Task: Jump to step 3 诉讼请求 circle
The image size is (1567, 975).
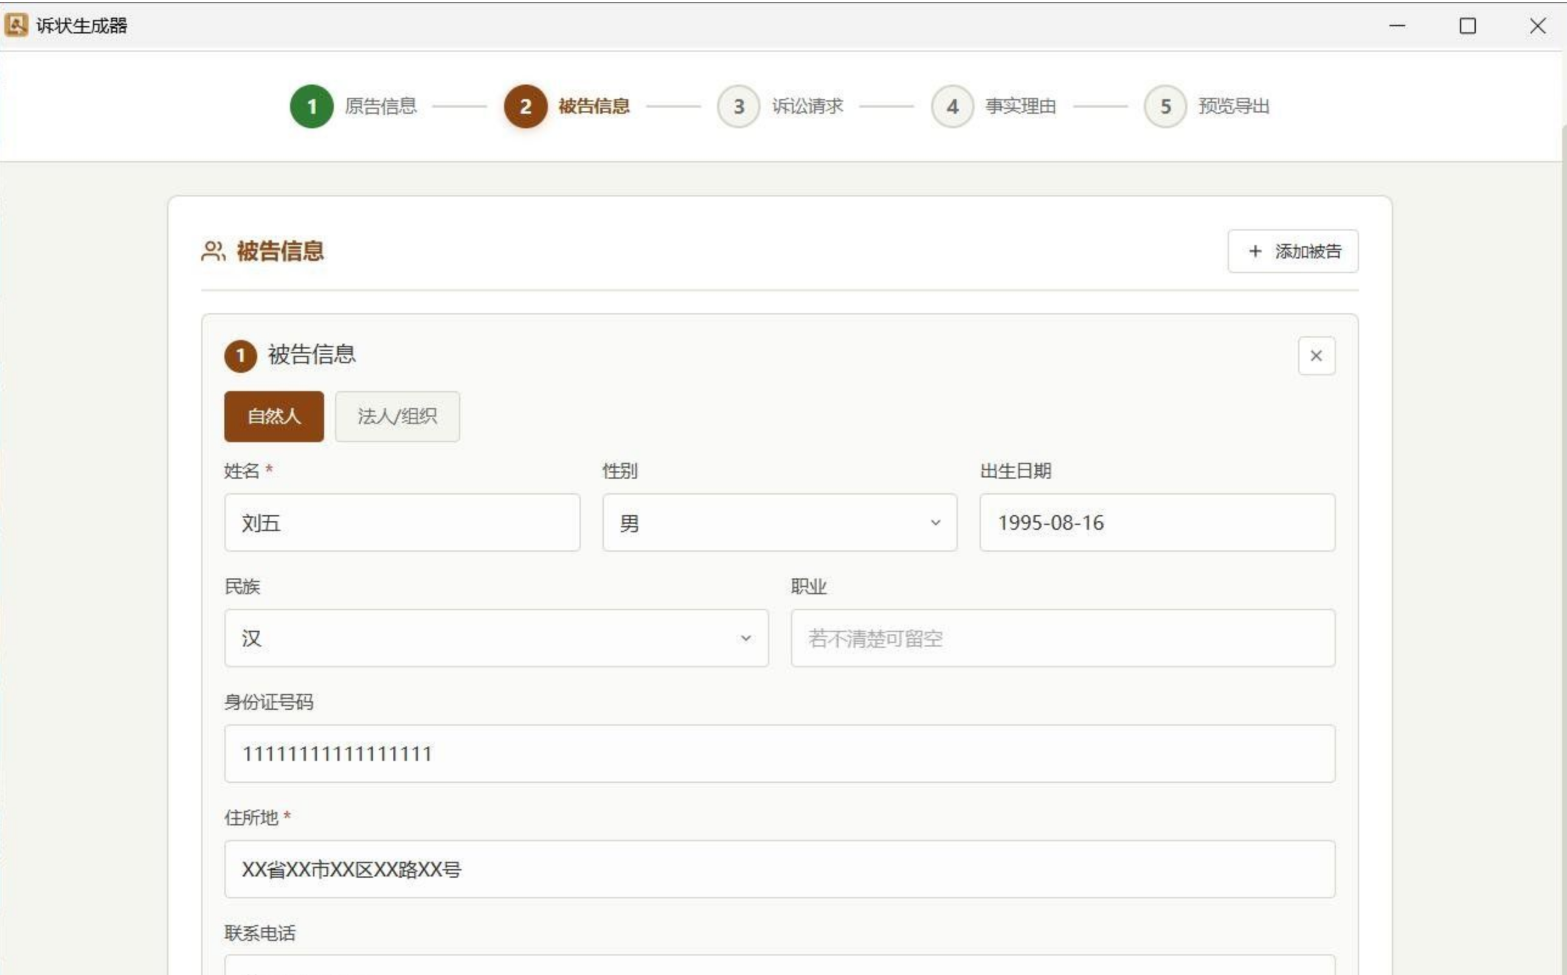Action: point(739,106)
